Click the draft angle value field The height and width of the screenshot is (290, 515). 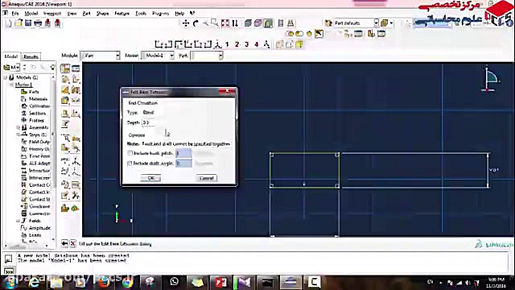183,163
